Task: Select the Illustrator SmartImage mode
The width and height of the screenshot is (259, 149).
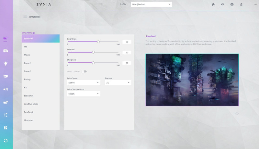Action: pos(40,120)
